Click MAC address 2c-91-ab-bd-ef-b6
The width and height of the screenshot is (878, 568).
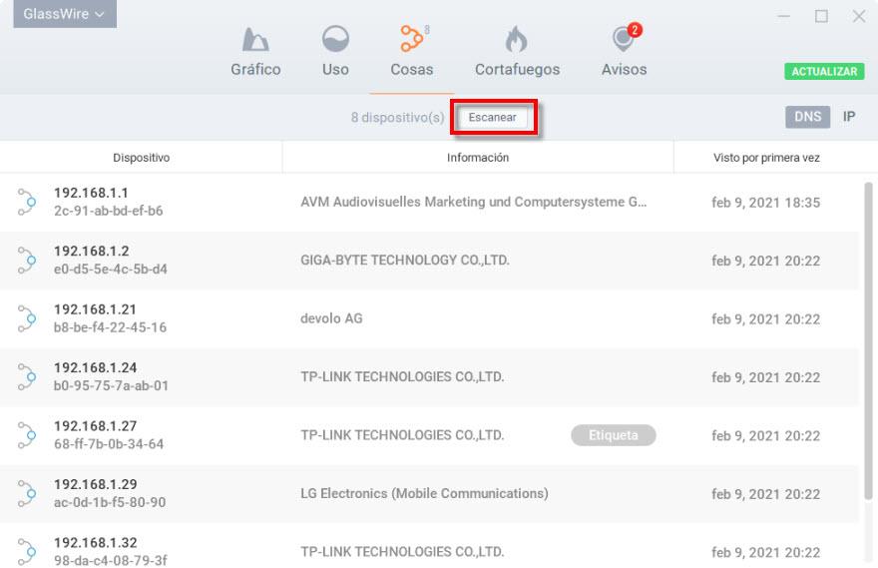[108, 211]
